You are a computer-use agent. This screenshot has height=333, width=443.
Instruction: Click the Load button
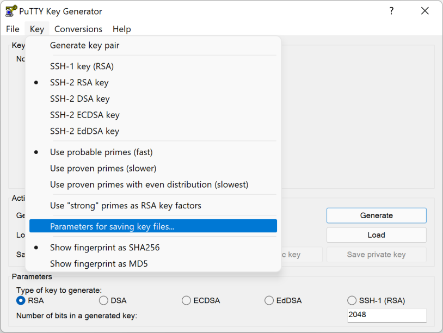point(376,235)
